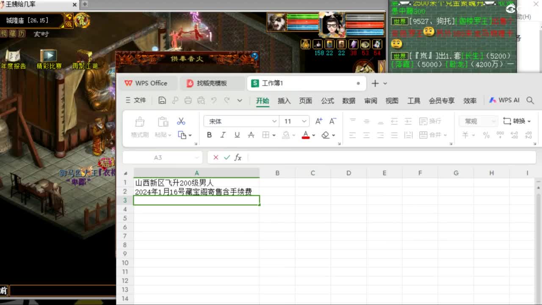Open the 文件 file menu

136,100
